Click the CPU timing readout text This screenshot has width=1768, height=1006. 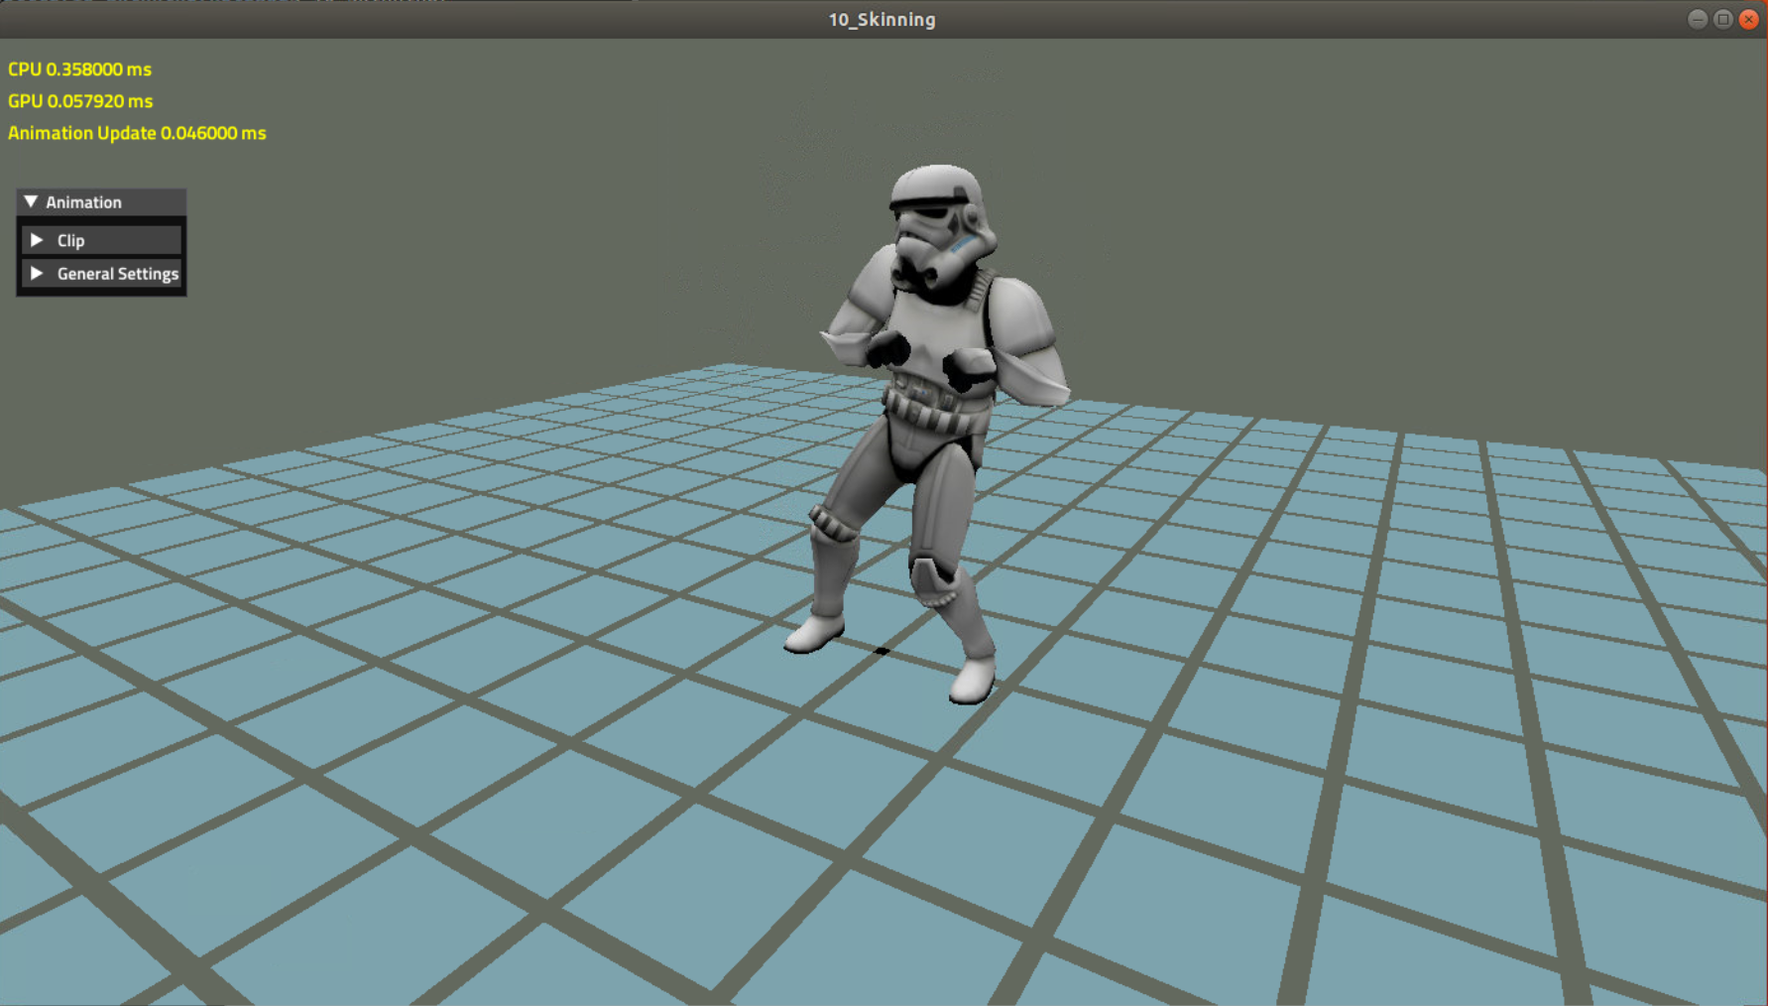[x=79, y=69]
